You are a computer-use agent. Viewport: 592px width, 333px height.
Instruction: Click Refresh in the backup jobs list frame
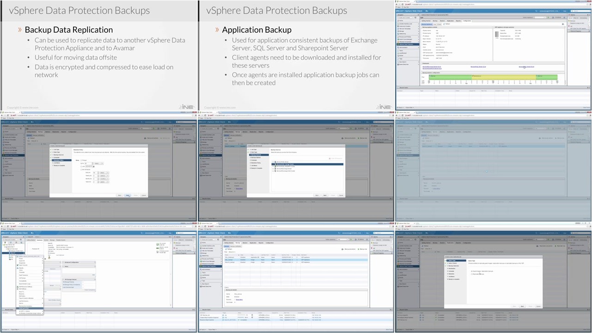coord(229,249)
